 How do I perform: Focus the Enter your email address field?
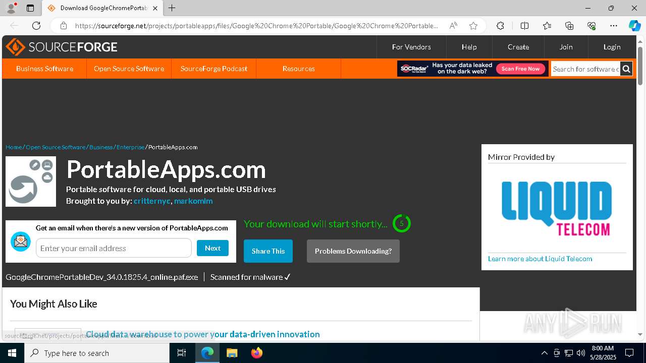[114, 248]
